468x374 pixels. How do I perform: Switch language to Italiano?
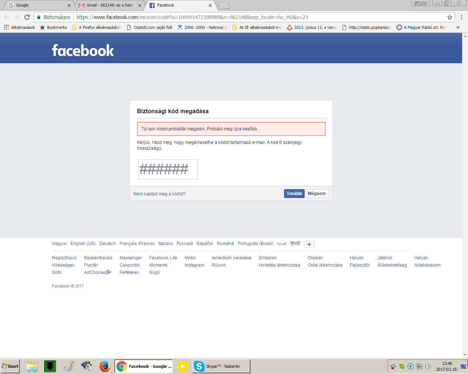coord(166,244)
